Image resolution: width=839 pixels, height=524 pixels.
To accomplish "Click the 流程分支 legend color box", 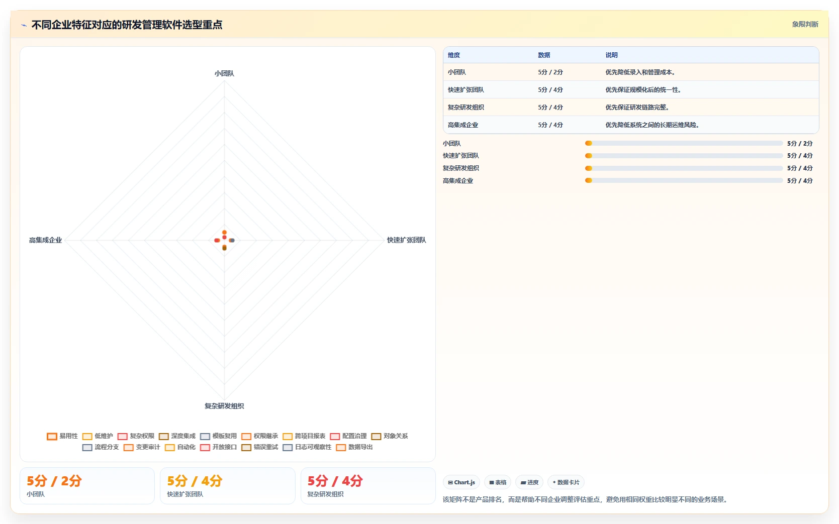I will click(x=87, y=447).
